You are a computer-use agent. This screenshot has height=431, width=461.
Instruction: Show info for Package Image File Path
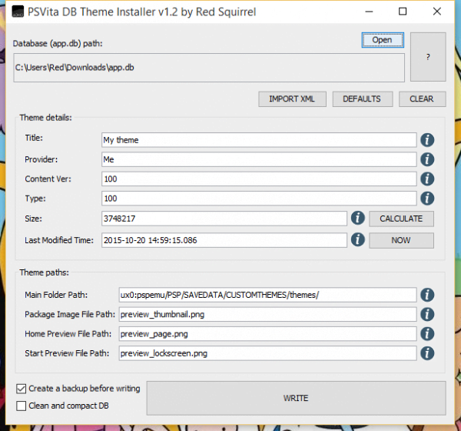click(427, 314)
